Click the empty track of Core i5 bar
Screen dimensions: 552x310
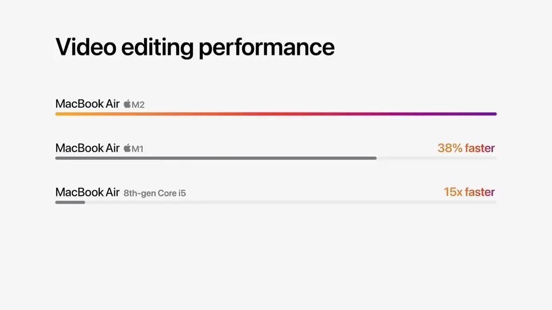[x=291, y=202]
